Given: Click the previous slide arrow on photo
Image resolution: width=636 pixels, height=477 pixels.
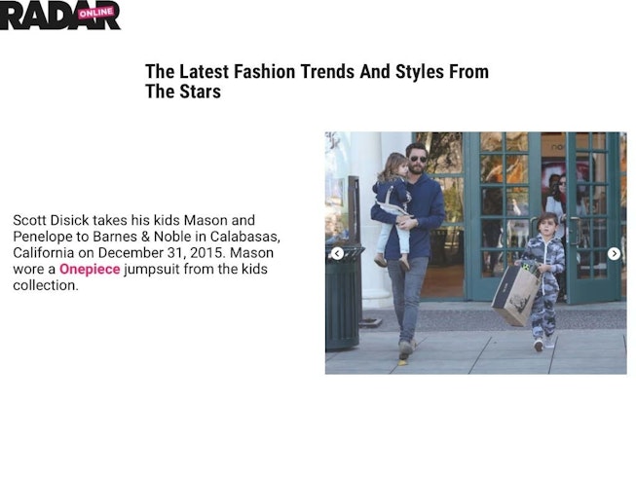Looking at the screenshot, I should 337,253.
